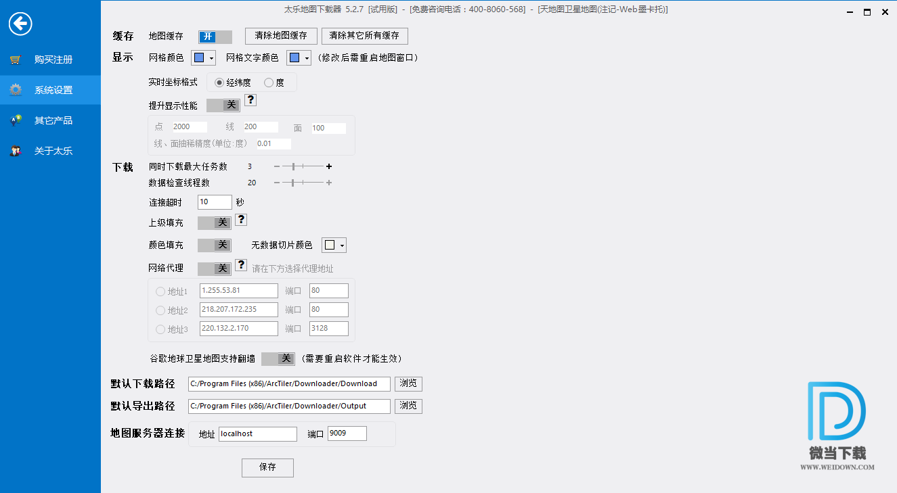Click the 其它产品 sidebar icon
This screenshot has height=493, width=897.
coord(15,120)
